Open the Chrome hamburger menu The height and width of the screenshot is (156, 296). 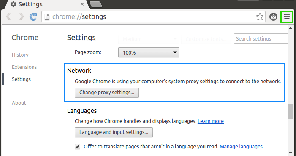coord(287,17)
